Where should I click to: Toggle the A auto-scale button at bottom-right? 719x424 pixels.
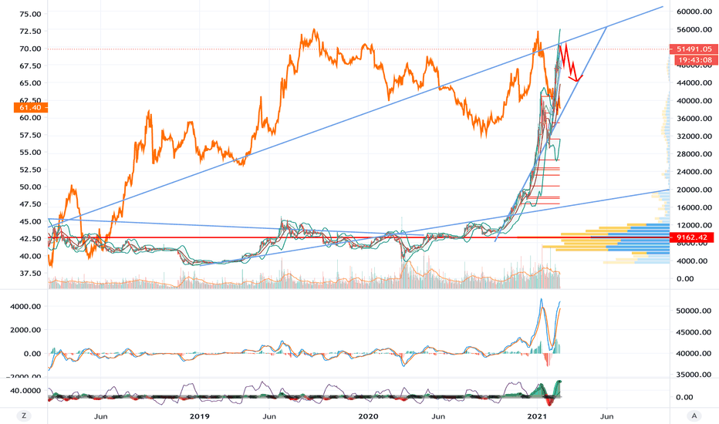point(694,416)
